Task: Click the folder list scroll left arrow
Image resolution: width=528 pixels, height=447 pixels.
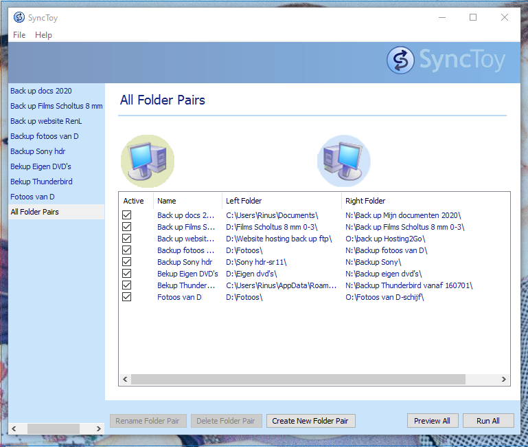Action: pyautogui.click(x=125, y=379)
